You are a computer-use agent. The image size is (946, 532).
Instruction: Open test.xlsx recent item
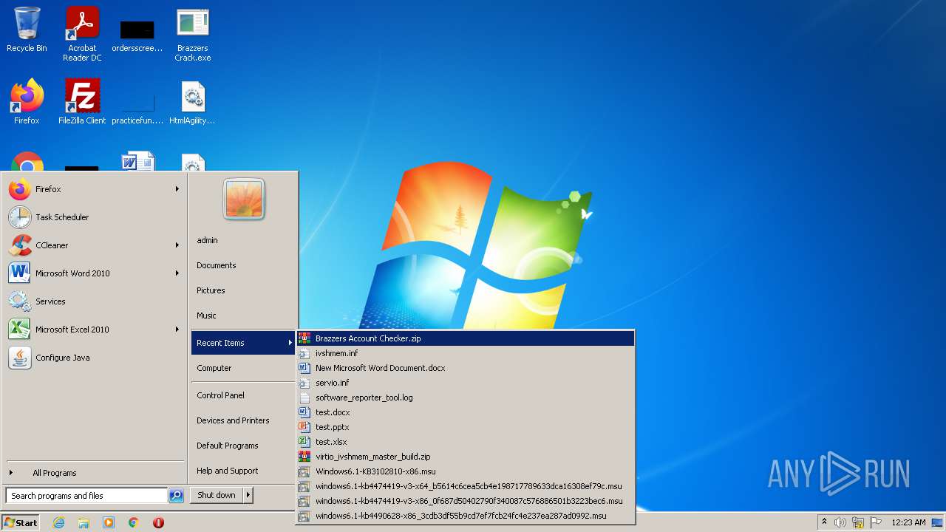(466, 442)
